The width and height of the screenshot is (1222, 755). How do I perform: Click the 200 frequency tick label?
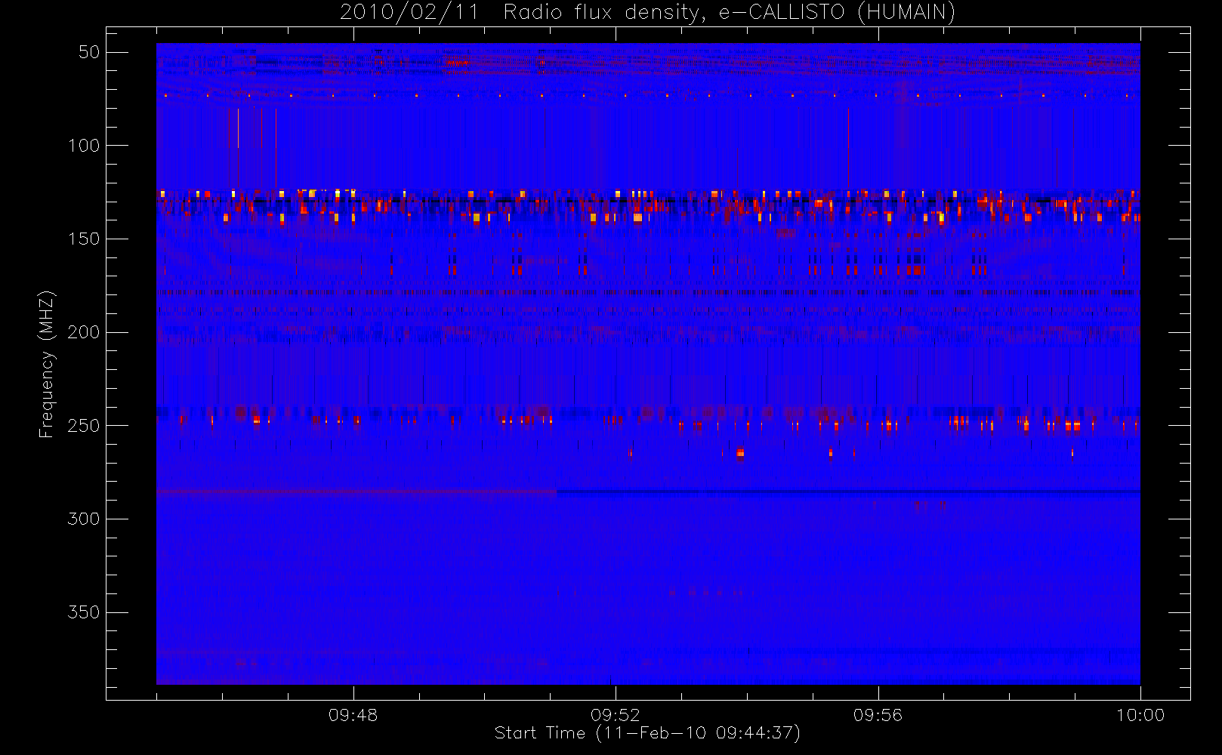84,332
